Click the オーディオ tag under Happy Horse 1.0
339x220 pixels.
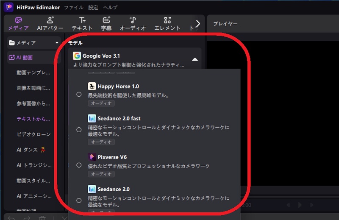pos(101,103)
